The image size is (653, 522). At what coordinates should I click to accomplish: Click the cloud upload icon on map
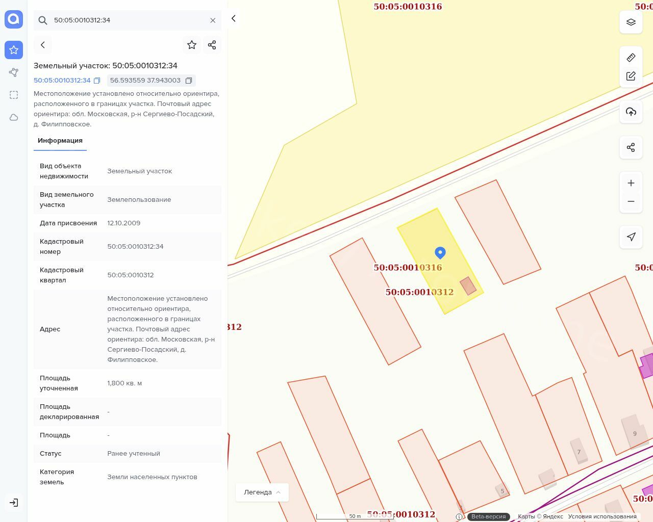point(631,112)
